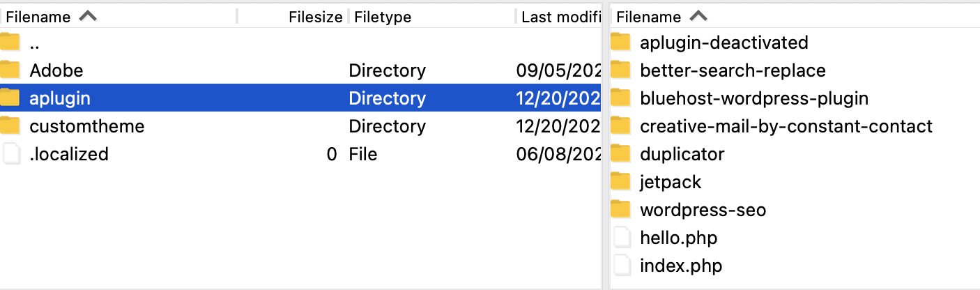Toggle sort arrow on local Filename column
980x290 pixels.
(88, 16)
